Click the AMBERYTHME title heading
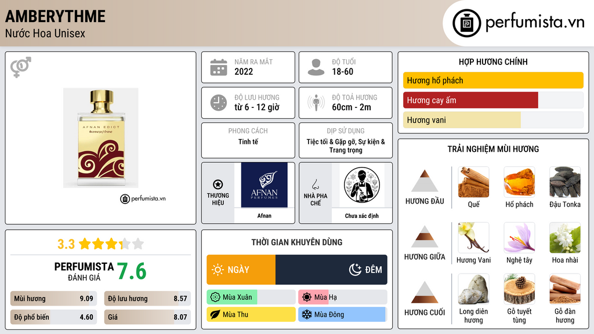Screen dimensions: 594x334 (55, 16)
